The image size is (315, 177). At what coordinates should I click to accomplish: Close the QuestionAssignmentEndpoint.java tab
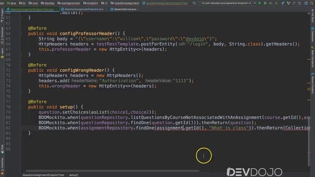[106, 9]
